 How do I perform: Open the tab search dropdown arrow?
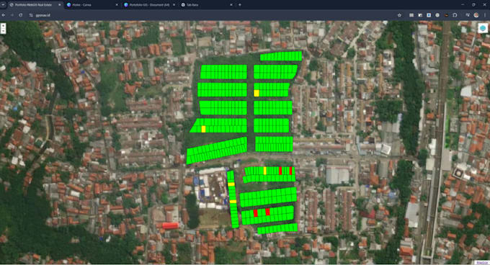click(3, 5)
